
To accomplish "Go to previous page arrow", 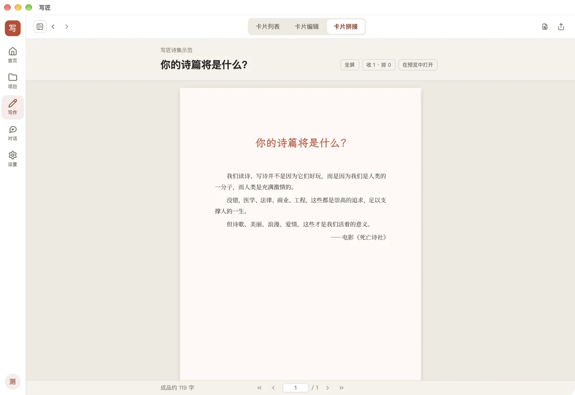I will (x=273, y=388).
